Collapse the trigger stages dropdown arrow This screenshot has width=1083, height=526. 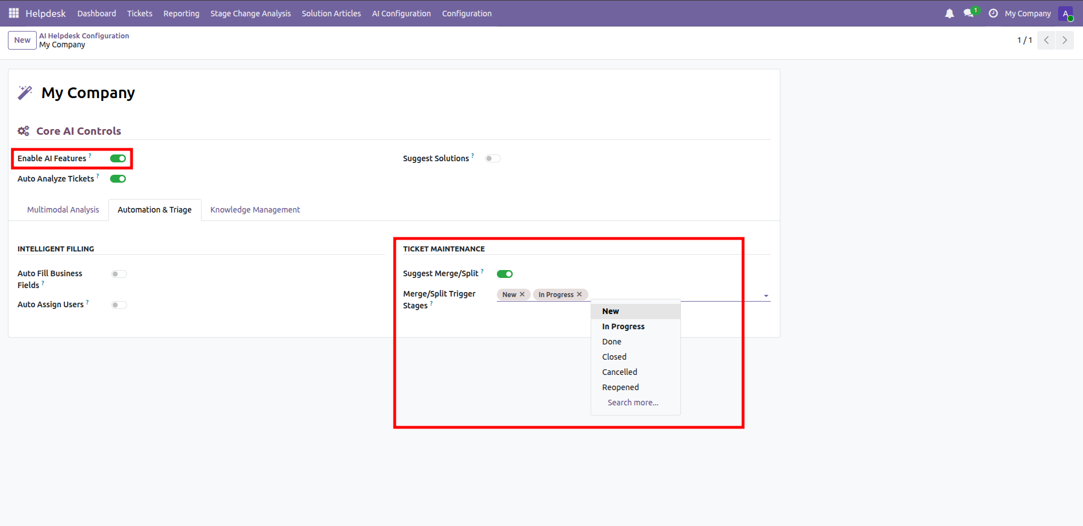(x=766, y=295)
